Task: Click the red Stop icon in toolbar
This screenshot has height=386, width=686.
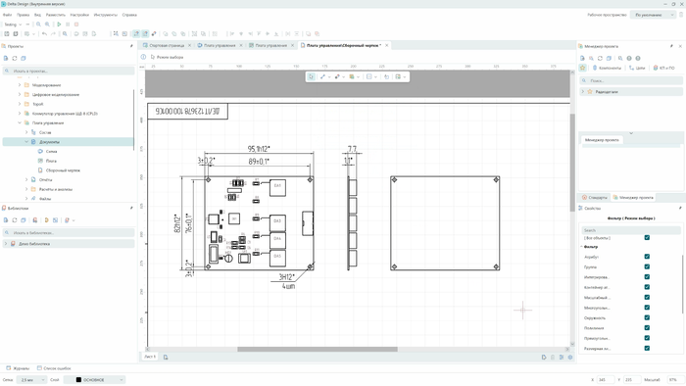Action: [x=76, y=24]
